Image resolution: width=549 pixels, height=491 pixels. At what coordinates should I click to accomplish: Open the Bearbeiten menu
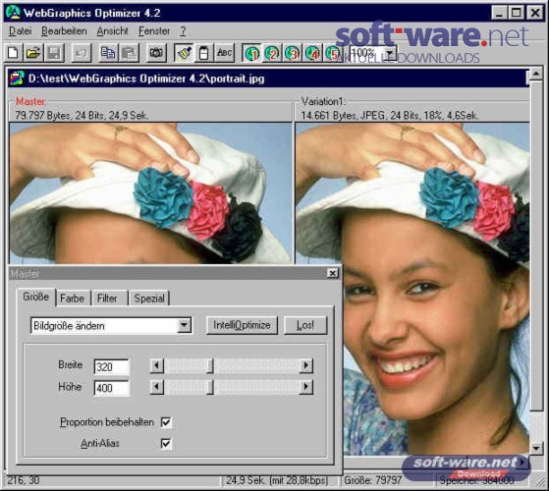click(64, 31)
